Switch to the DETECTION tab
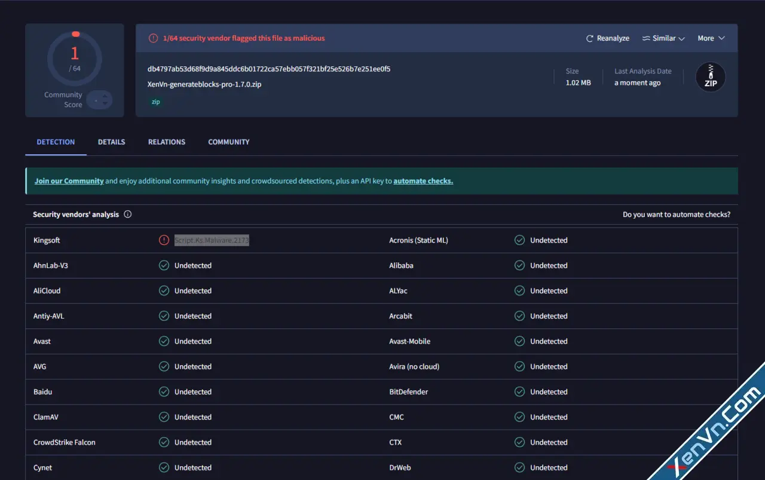 tap(56, 142)
